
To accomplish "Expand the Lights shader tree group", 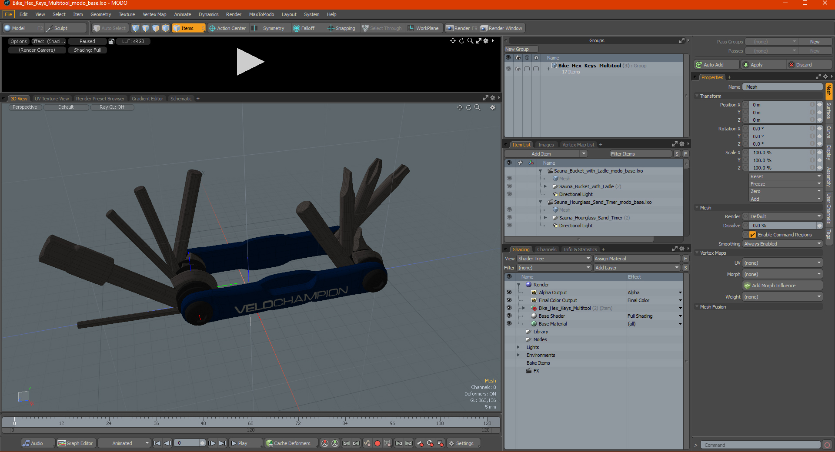I will (x=518, y=347).
